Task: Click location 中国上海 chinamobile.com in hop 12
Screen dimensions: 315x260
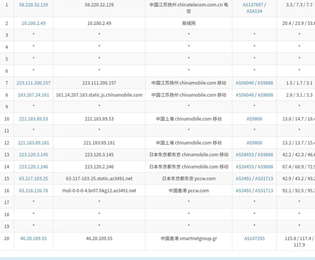Action: tap(189, 143)
